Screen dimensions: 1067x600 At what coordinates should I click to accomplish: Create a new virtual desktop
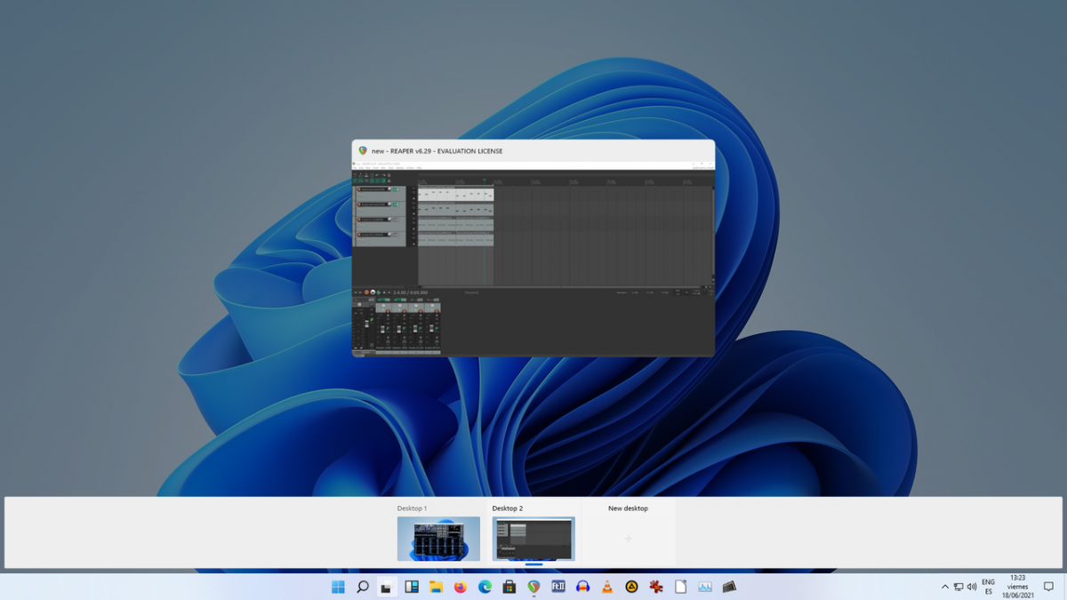[x=630, y=539]
